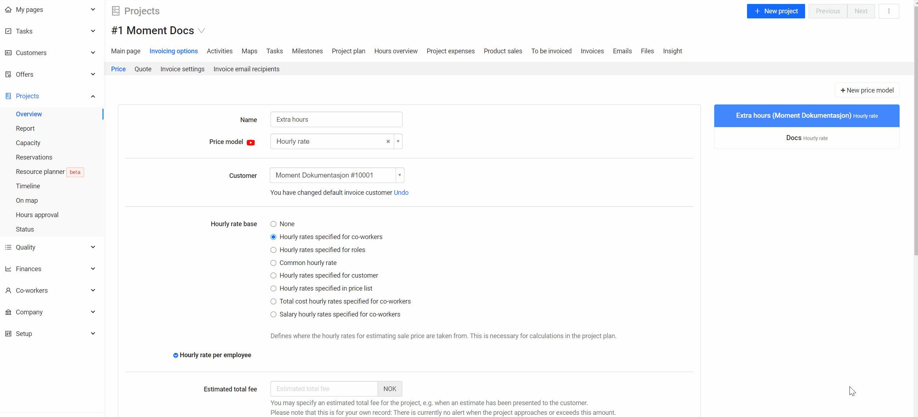The width and height of the screenshot is (918, 417).
Task: Click the Company building icon in sidebar
Action: point(8,312)
